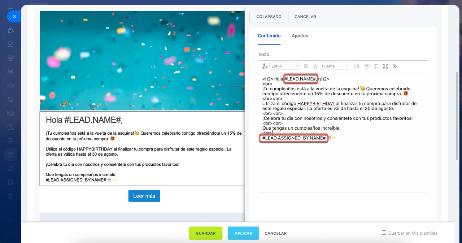Viewport: 462px width, 243px height.
Task: Insert a personalization tag via the person icon
Action: coord(265,66)
